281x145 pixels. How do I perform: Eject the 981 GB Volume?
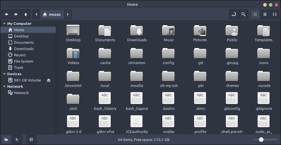[49, 80]
